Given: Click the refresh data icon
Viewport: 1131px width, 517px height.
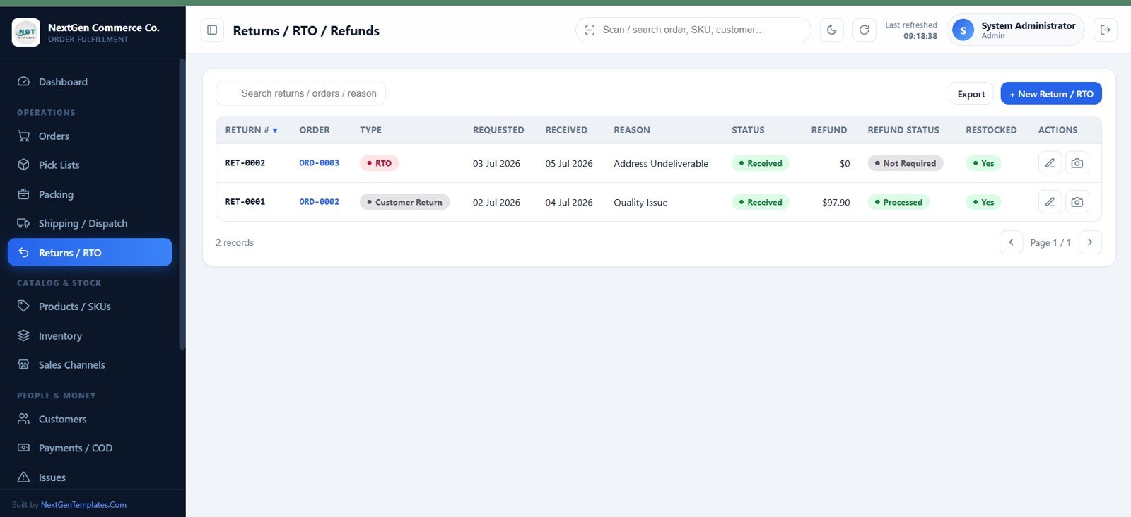Looking at the screenshot, I should point(864,30).
